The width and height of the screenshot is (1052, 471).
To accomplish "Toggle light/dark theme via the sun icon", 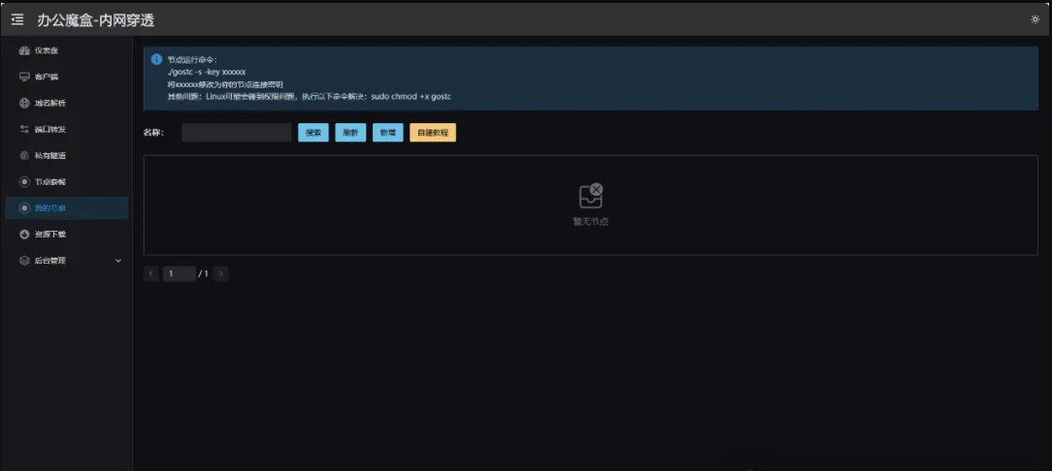I will (x=1035, y=19).
